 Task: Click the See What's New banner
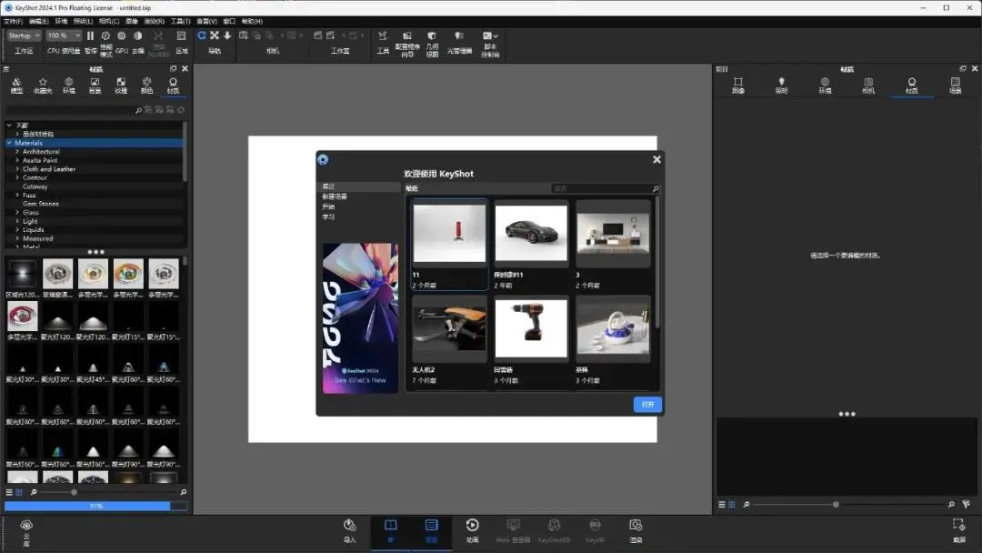[x=360, y=318]
